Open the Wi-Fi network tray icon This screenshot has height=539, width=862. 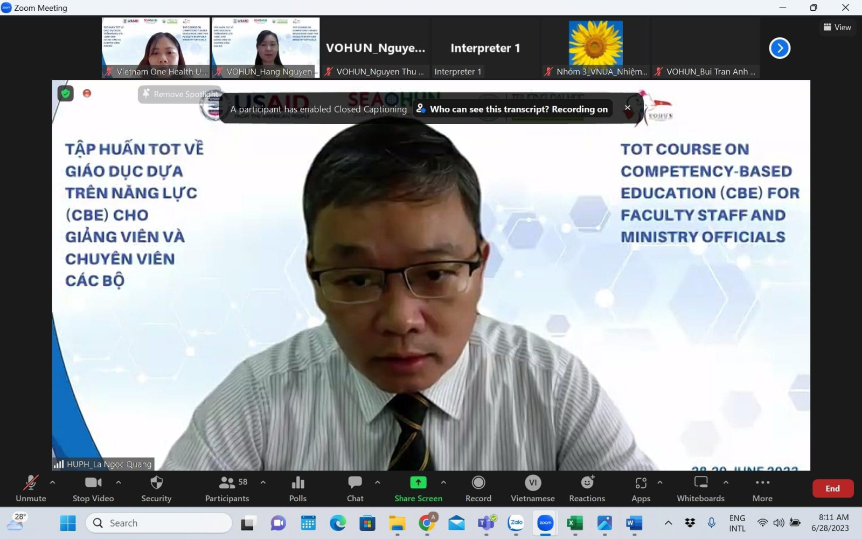click(762, 523)
